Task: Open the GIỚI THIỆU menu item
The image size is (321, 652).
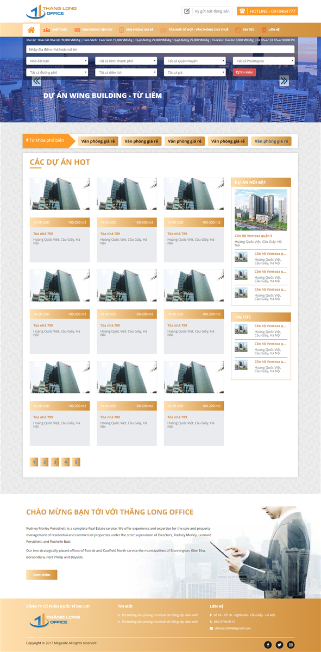Action: pyautogui.click(x=56, y=30)
